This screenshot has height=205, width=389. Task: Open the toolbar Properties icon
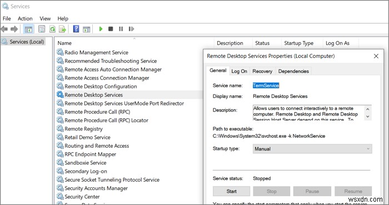coord(42,29)
